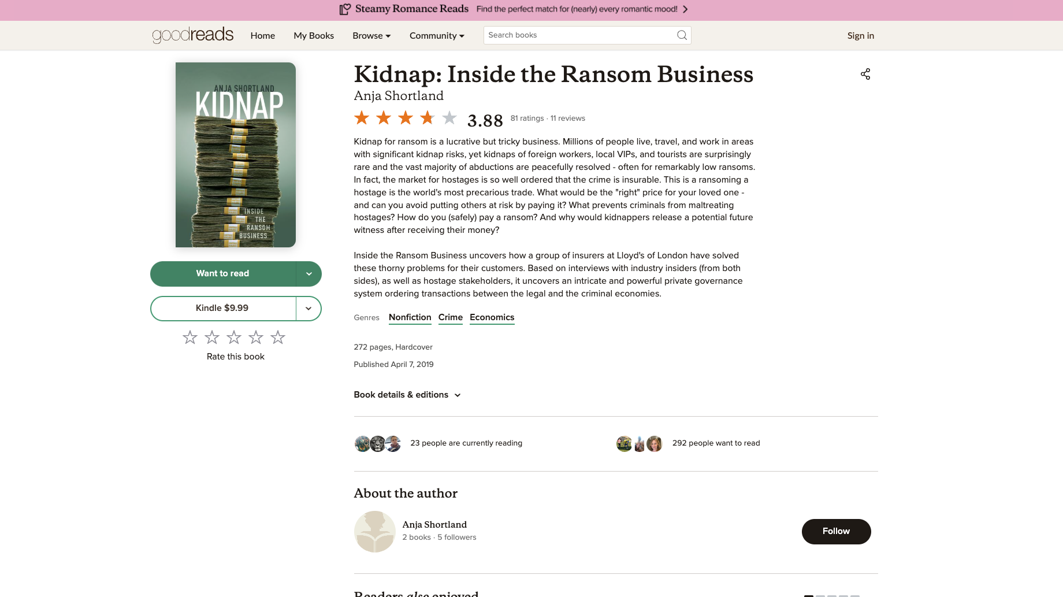Image resolution: width=1063 pixels, height=597 pixels.
Task: Click the share icon beside the title
Action: (x=865, y=74)
